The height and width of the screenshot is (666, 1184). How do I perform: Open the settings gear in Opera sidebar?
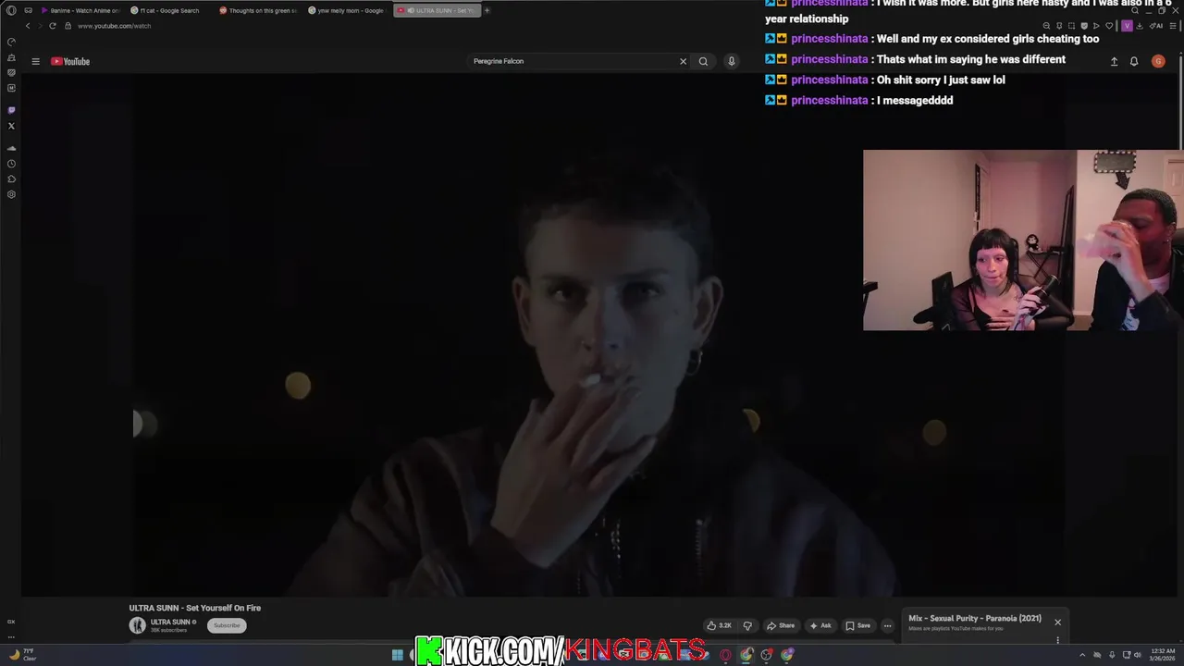[11, 194]
